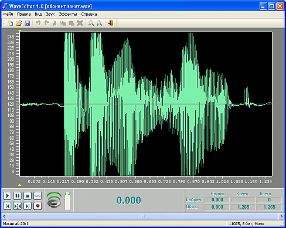286x228 pixels.
Task: Stop playback with the square button
Action: [x=28, y=196]
